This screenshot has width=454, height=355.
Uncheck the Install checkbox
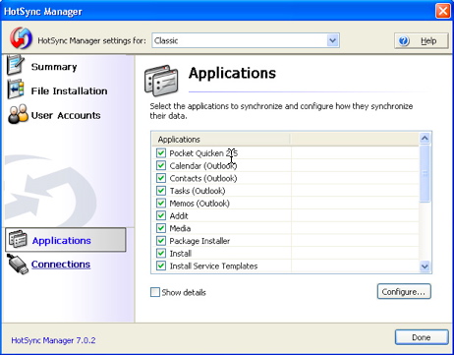click(x=161, y=253)
